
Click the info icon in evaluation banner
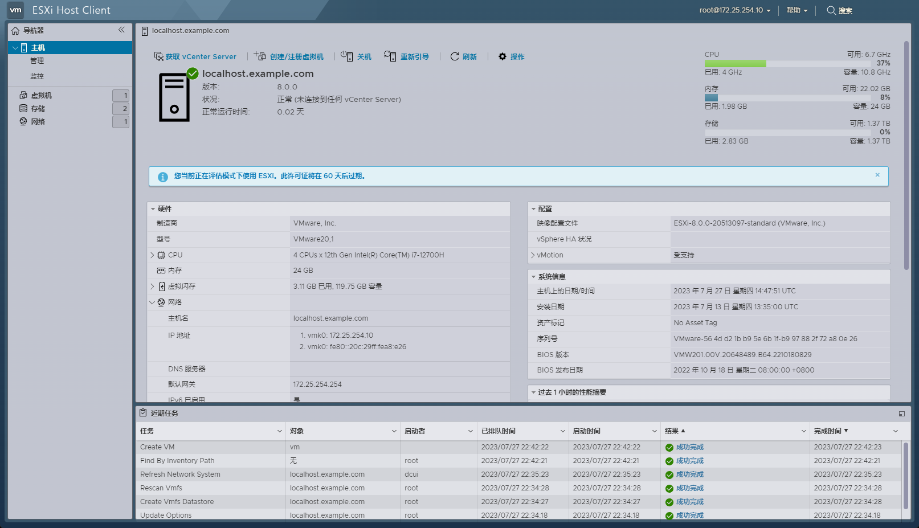[163, 177]
